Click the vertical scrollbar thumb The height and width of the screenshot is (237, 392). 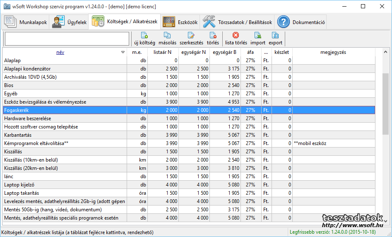click(385, 104)
